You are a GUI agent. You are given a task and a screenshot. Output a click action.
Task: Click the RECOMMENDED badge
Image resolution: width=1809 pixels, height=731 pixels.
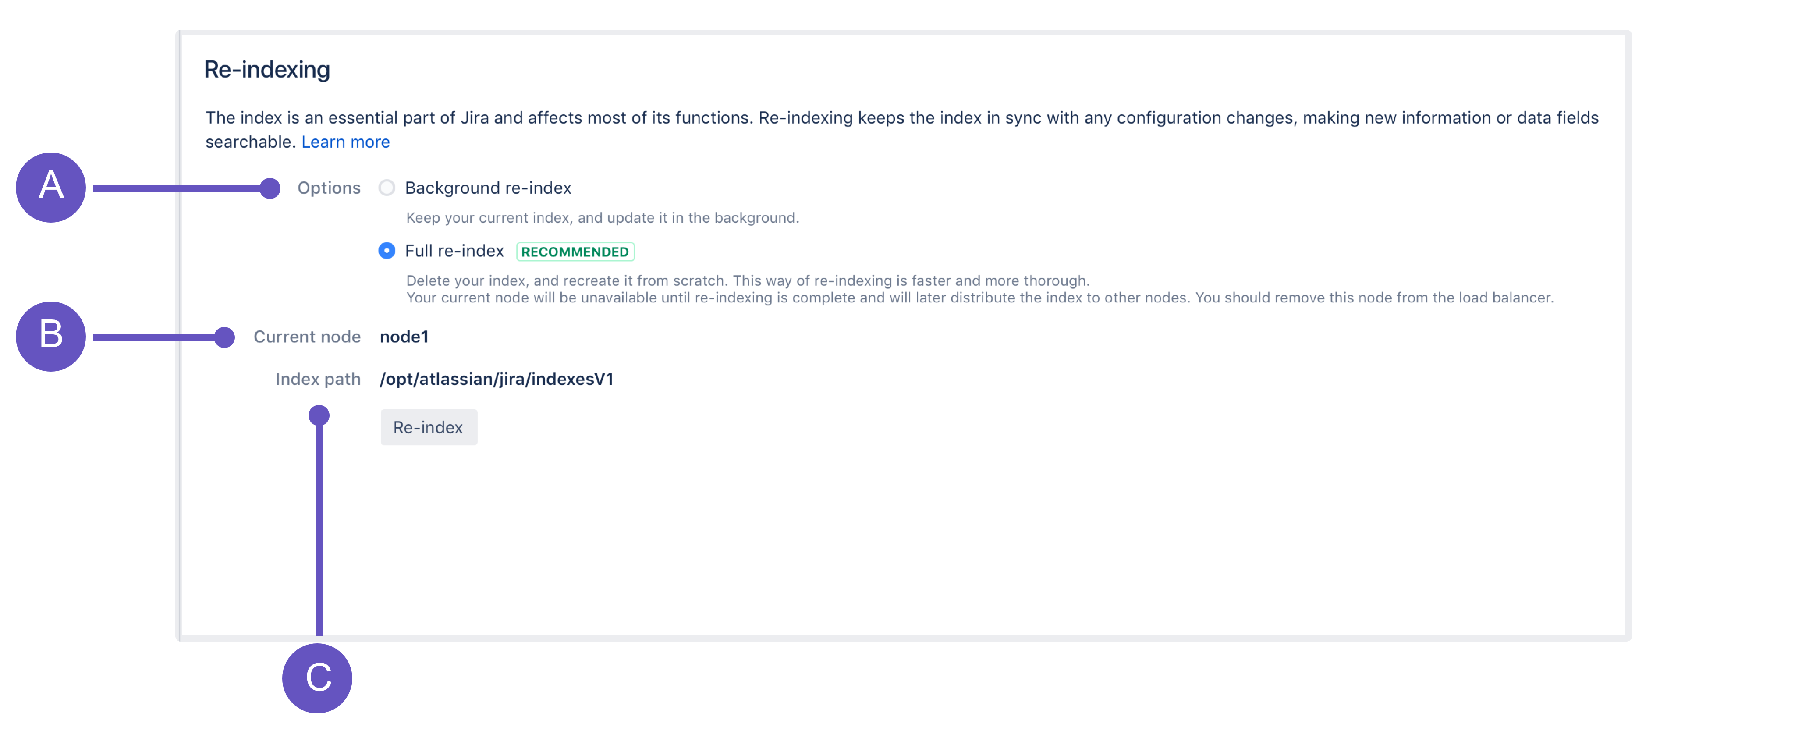575,252
